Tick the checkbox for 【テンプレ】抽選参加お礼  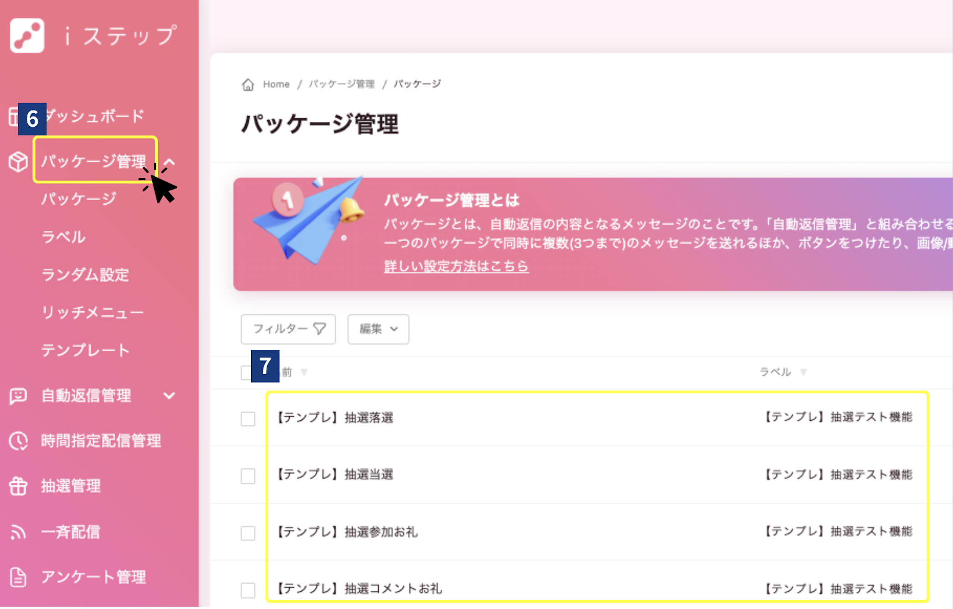point(248,533)
